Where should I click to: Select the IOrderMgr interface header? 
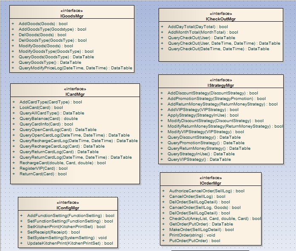211,179
